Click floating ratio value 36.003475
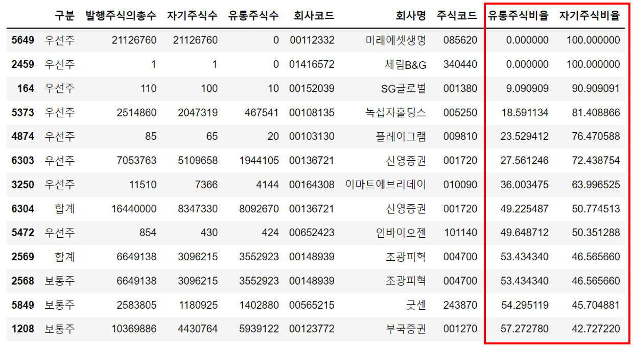633x348 pixels. [525, 184]
